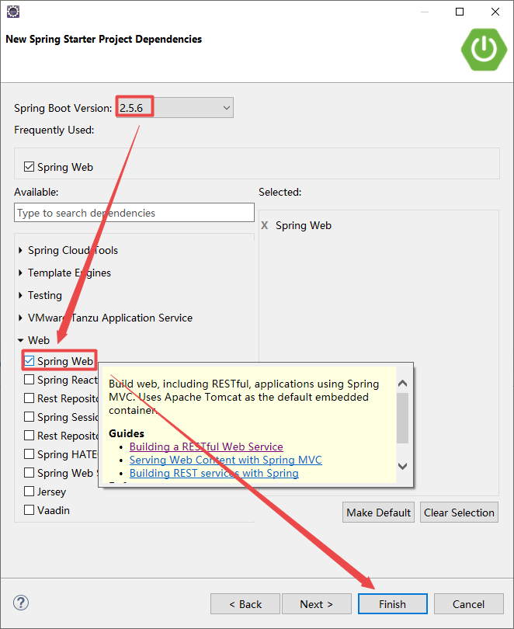Cancel the new project dialog

coord(468,603)
